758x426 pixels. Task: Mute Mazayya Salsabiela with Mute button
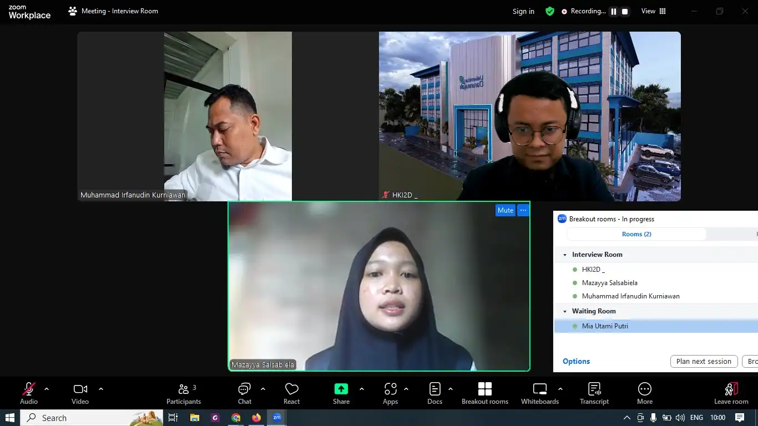tap(506, 210)
